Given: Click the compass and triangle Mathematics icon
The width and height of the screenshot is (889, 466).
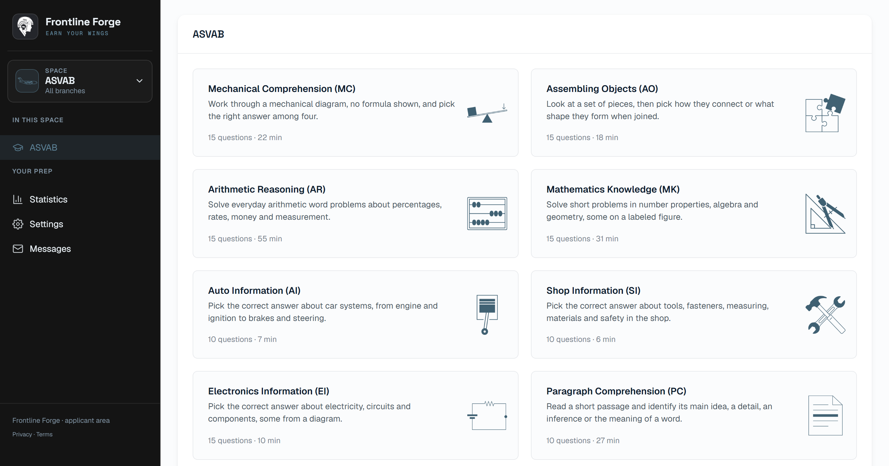Looking at the screenshot, I should point(825,214).
